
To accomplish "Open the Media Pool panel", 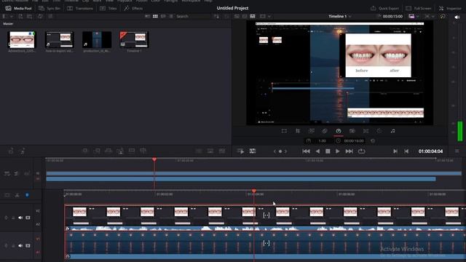I will tap(18, 8).
